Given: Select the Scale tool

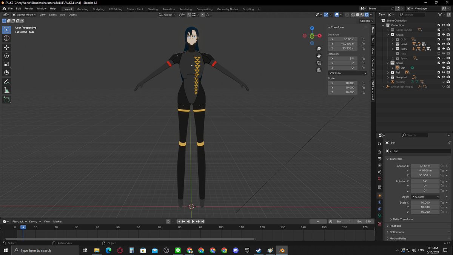Looking at the screenshot, I should point(6,64).
